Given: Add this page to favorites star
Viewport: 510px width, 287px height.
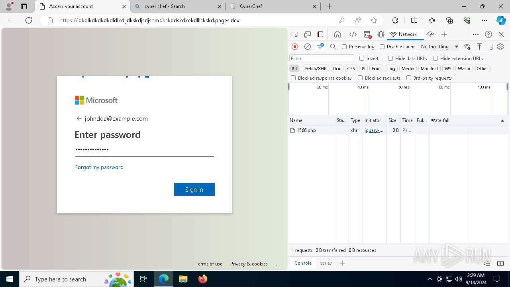Looking at the screenshot, I should (374, 20).
